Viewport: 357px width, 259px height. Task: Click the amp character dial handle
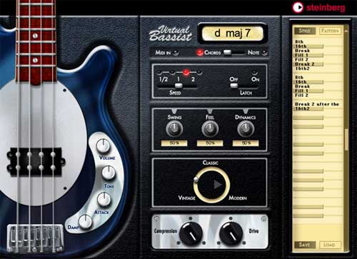tap(196, 180)
